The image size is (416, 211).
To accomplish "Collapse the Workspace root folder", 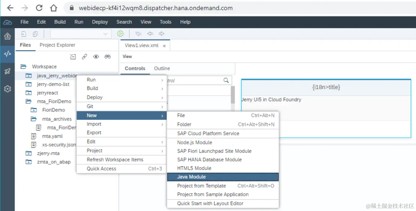I will point(23,67).
